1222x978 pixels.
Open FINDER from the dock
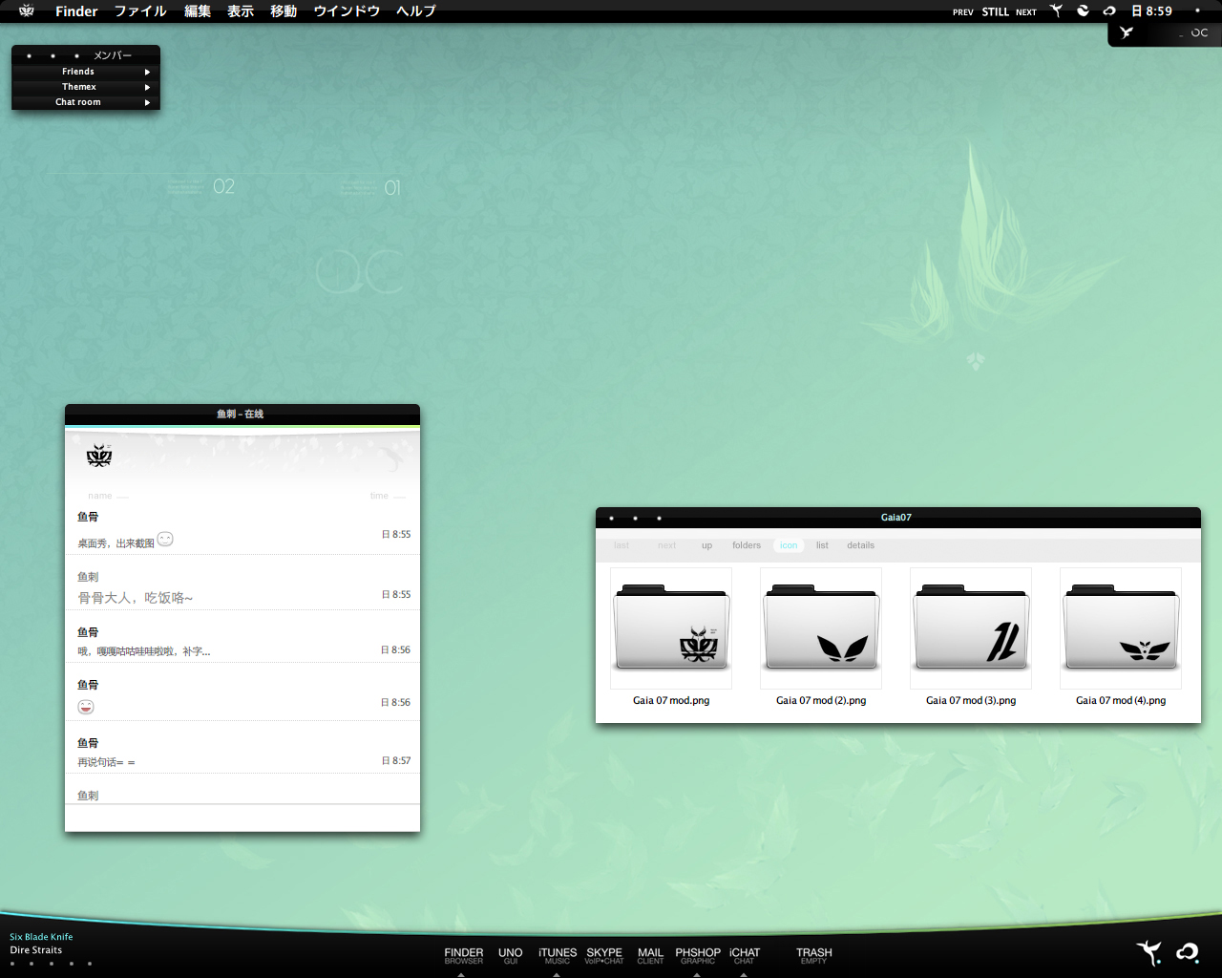tap(464, 955)
